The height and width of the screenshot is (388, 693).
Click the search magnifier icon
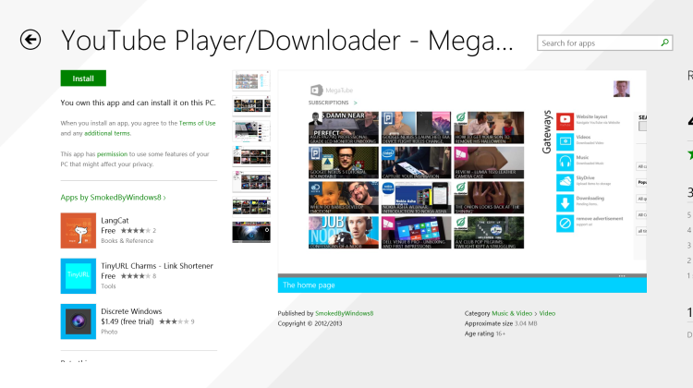(x=664, y=42)
